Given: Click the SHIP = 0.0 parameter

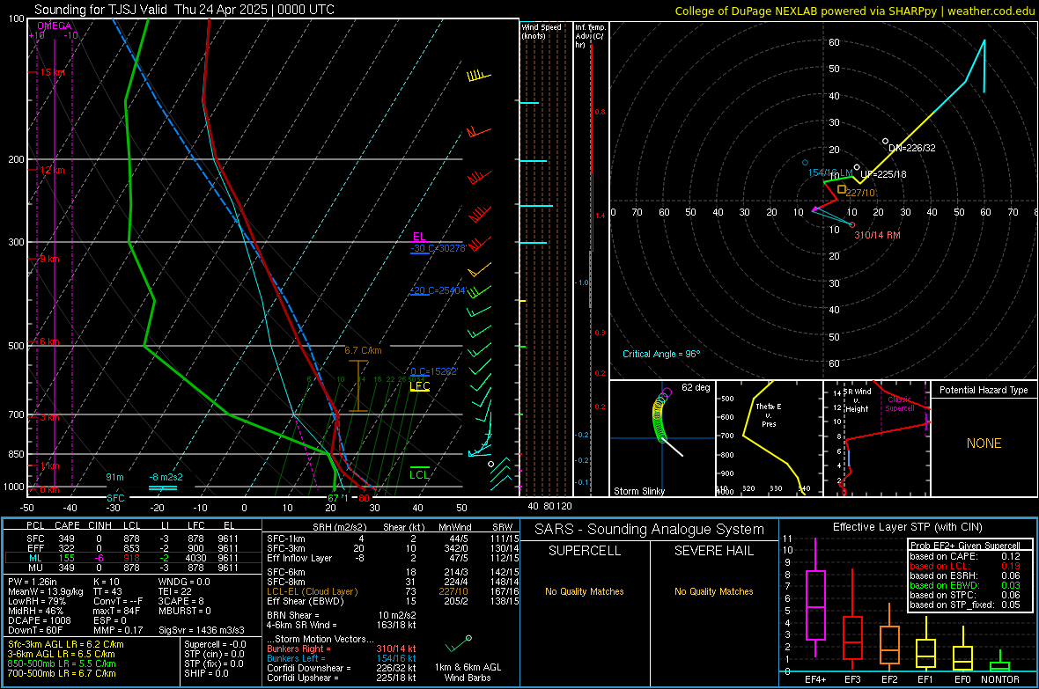Looking at the screenshot, I should click(206, 674).
